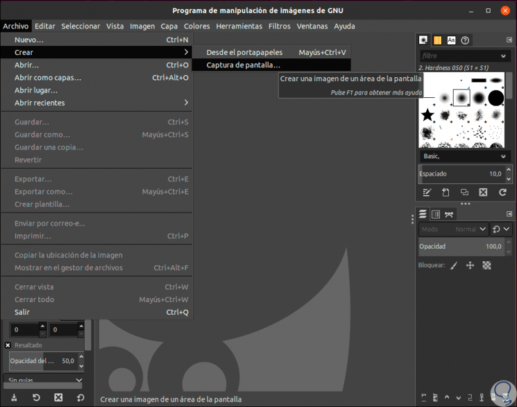The height and width of the screenshot is (407, 517).
Task: Select Abrir lugar menu entry
Action: (96, 90)
